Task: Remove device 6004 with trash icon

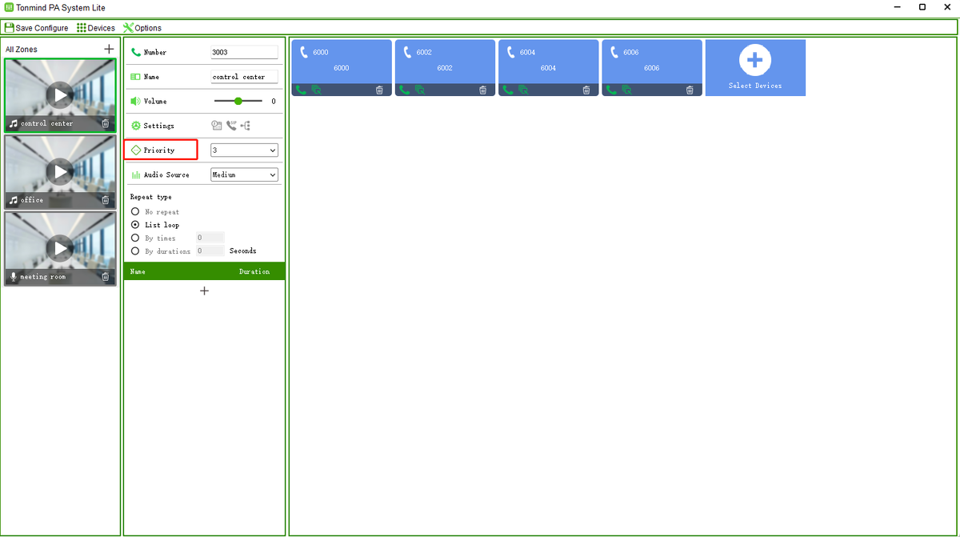Action: (586, 90)
